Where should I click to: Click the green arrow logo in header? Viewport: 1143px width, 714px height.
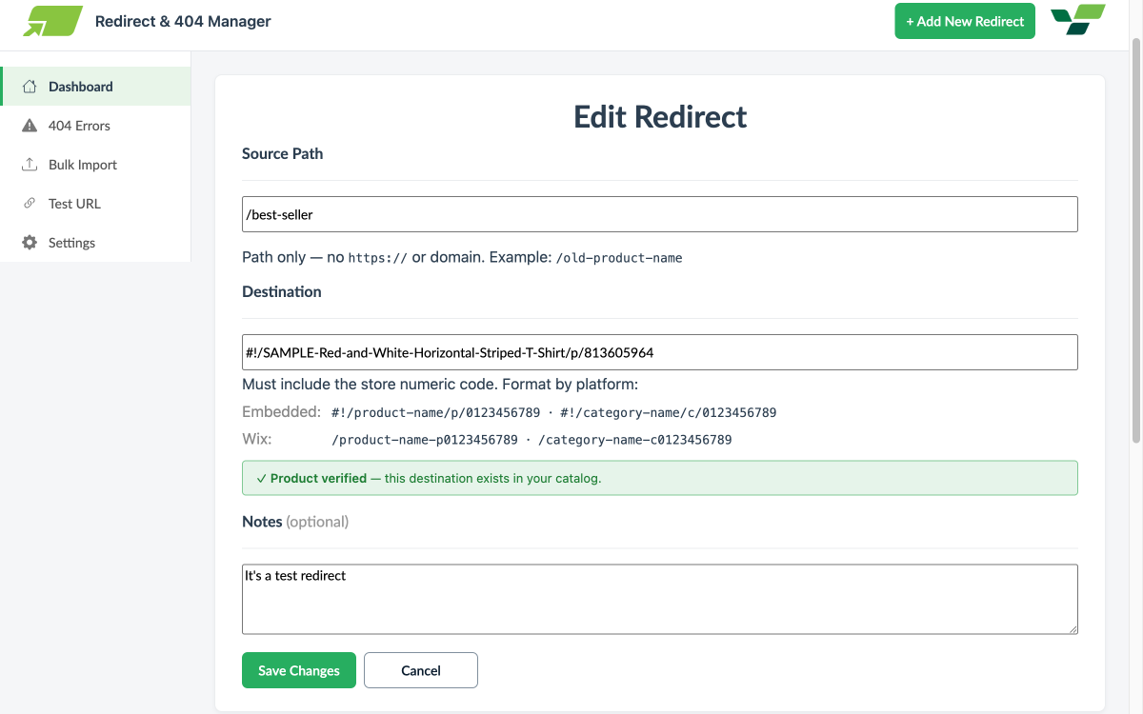(53, 21)
